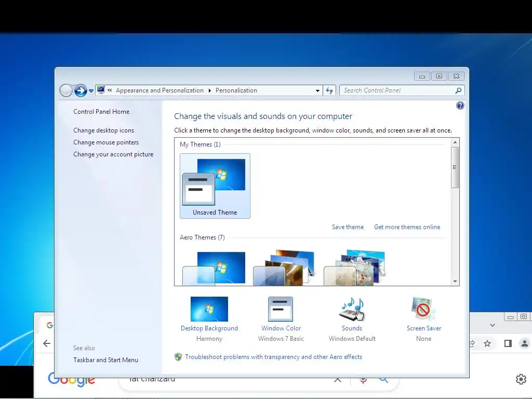This screenshot has height=399, width=532.
Task: Click the Chrome share page icon
Action: 472,343
